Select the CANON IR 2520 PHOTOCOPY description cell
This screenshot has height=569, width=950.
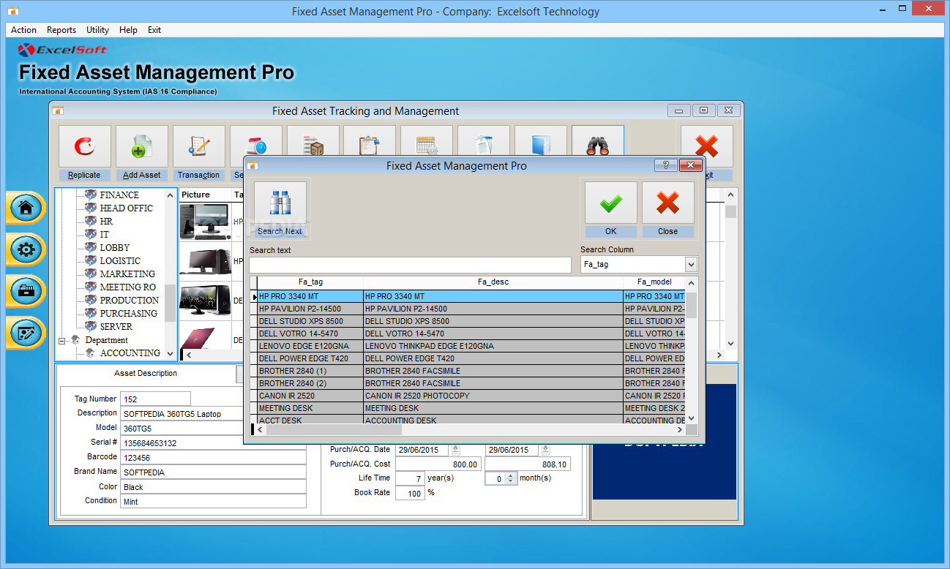493,396
